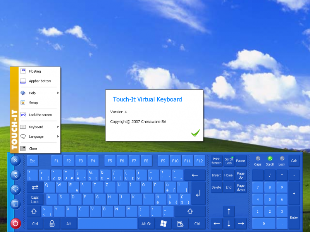Click the Floating icon in menu
The height and width of the screenshot is (232, 310).
click(23, 71)
